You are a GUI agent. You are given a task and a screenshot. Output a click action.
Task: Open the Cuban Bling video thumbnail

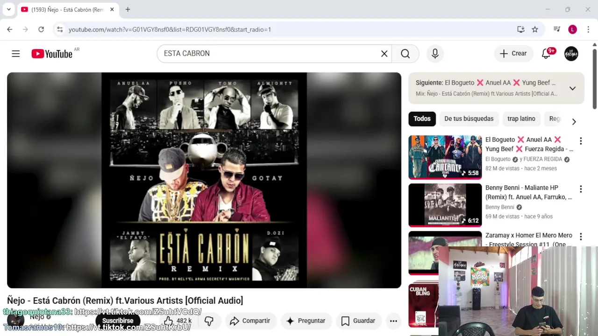click(x=423, y=306)
